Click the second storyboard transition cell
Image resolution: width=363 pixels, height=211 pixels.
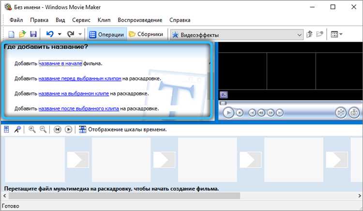165,160
